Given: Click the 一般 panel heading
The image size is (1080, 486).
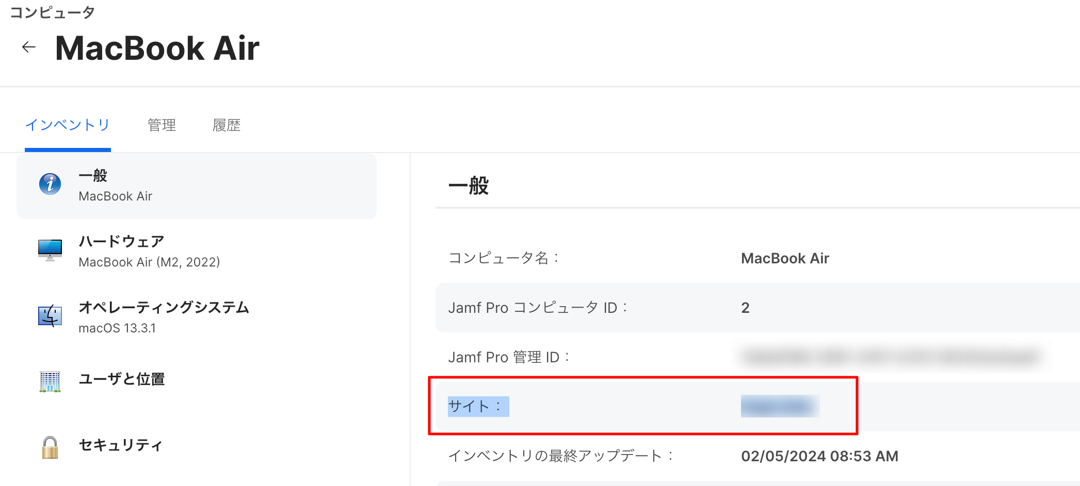Looking at the screenshot, I should (469, 186).
